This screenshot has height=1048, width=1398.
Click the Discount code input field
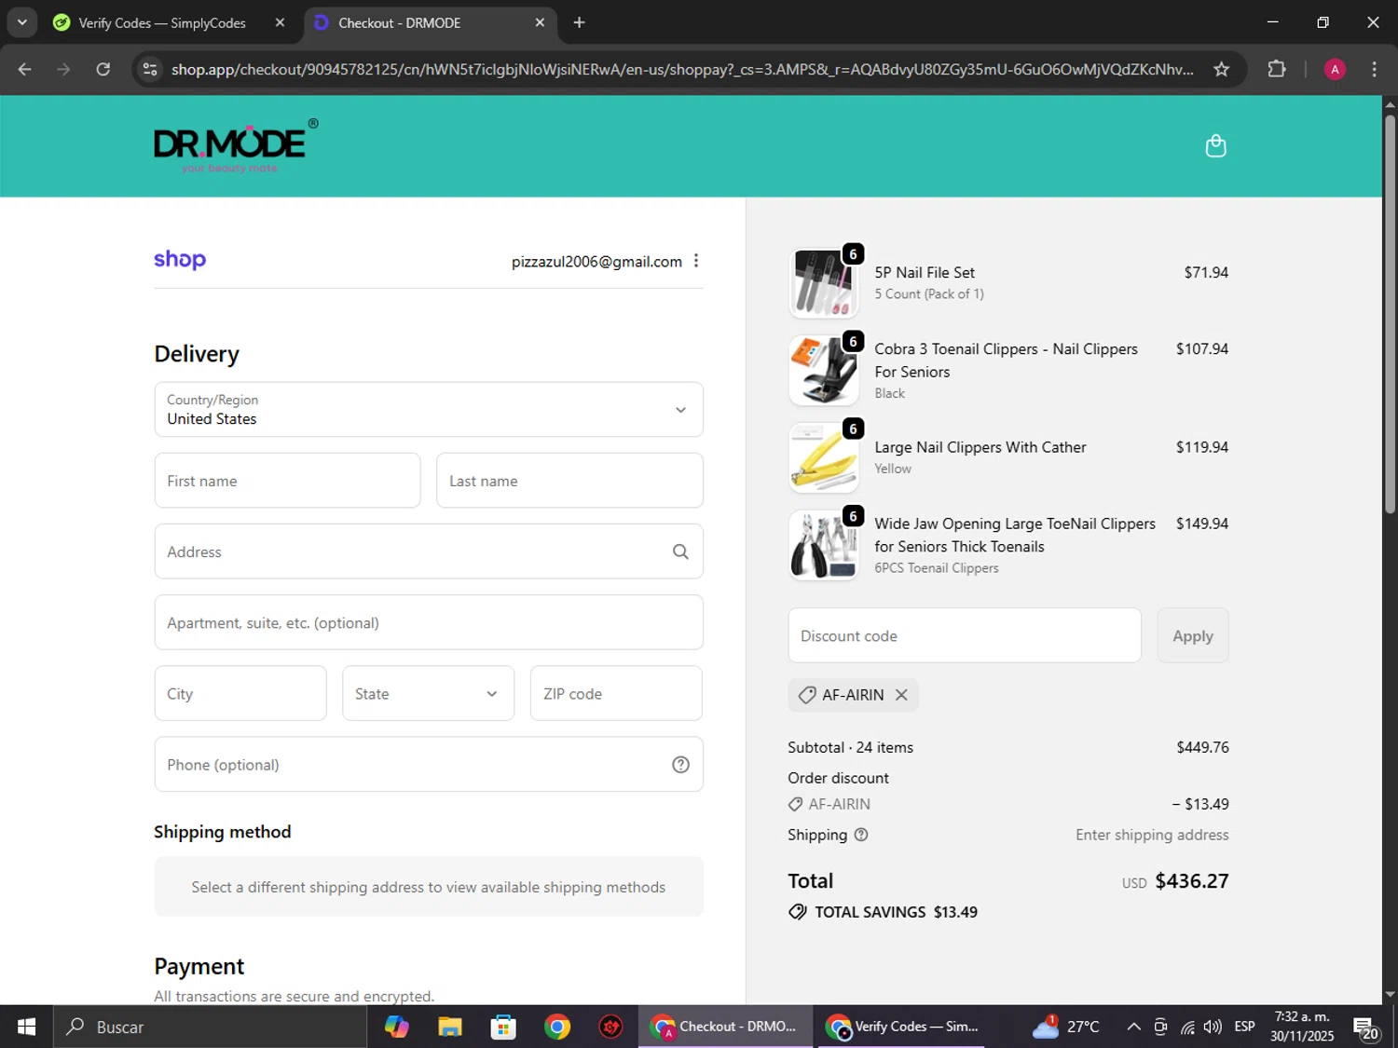coord(965,635)
